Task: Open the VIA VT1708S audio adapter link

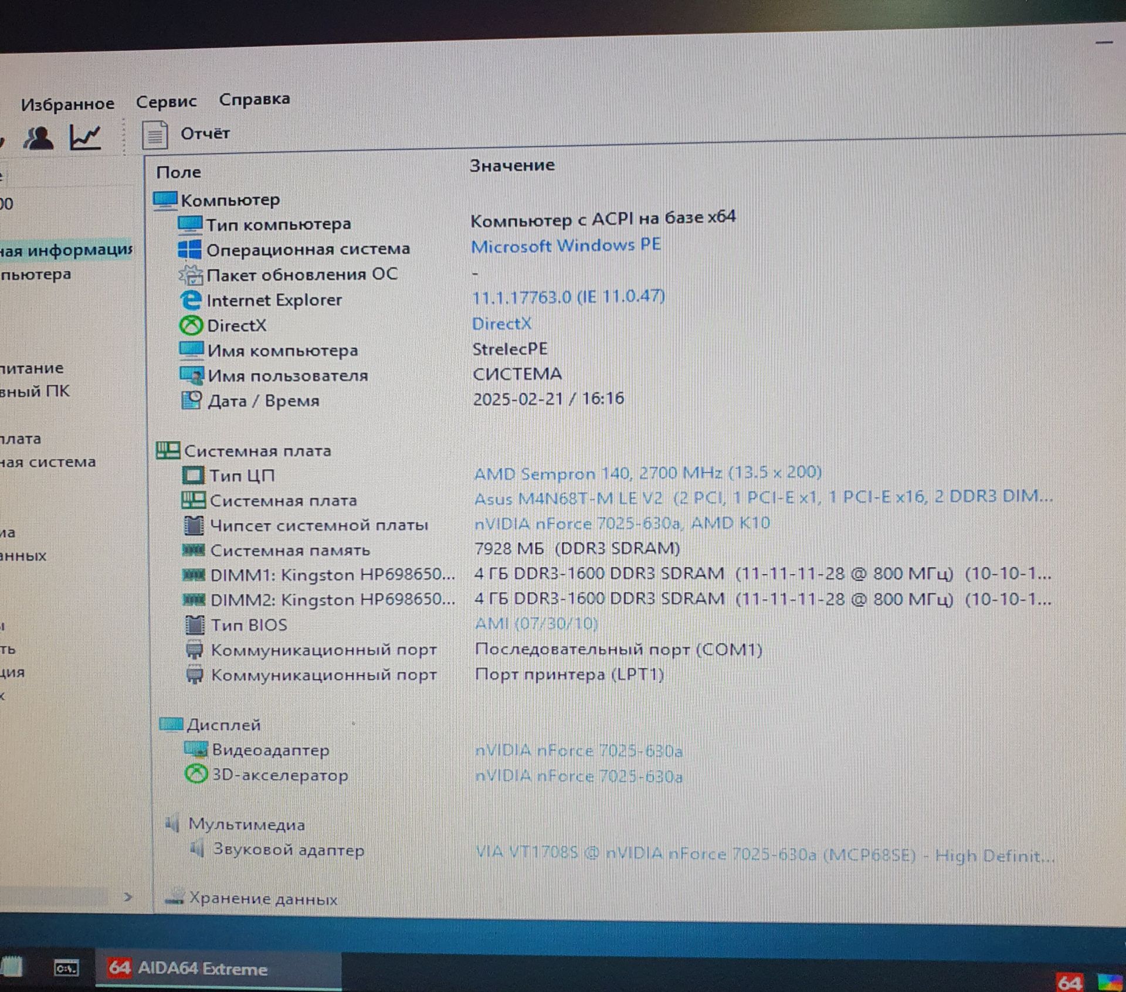Action: (765, 855)
